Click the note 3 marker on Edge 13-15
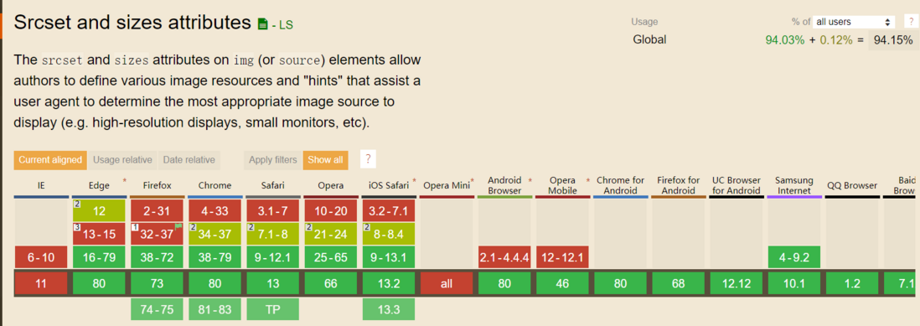 pyautogui.click(x=77, y=227)
